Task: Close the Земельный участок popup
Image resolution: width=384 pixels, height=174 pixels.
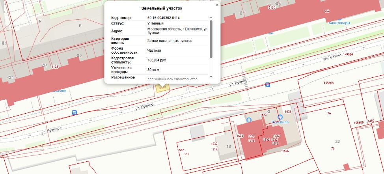Action: [217, 5]
